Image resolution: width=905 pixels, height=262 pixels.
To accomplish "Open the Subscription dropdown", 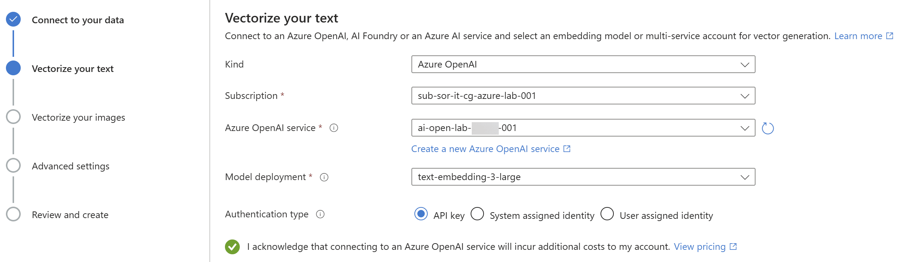I will point(583,96).
